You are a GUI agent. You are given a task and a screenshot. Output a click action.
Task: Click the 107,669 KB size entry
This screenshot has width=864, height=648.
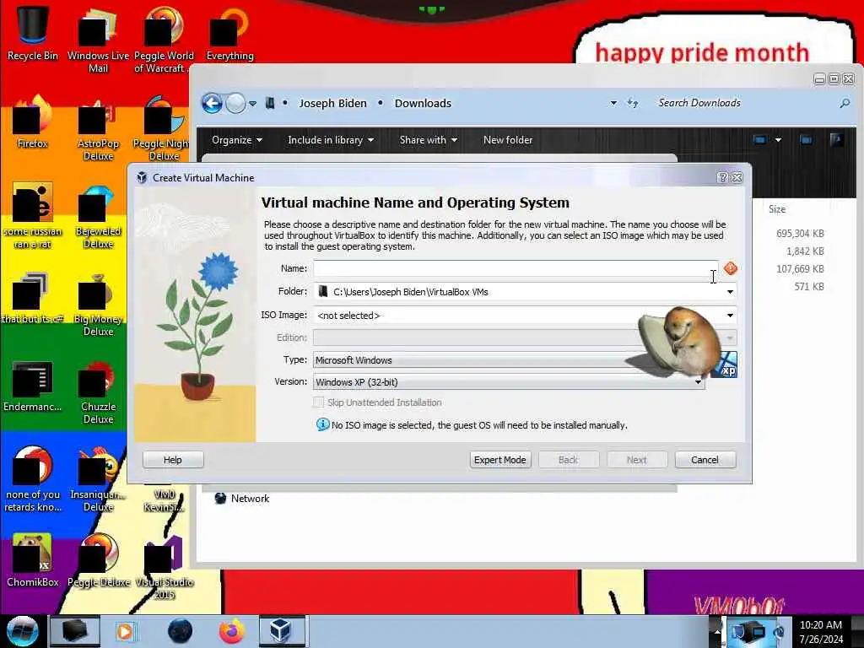click(800, 269)
